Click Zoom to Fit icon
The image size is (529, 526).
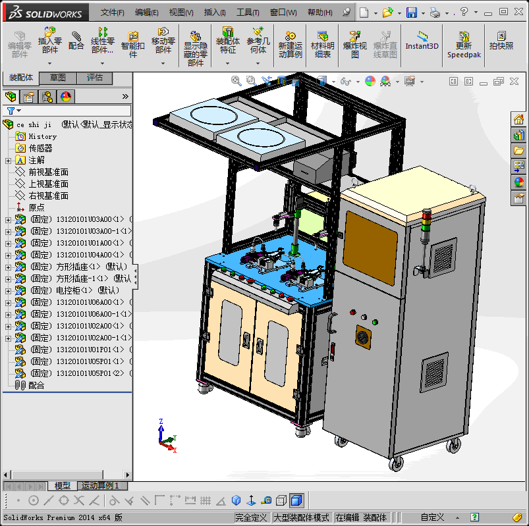click(x=236, y=81)
